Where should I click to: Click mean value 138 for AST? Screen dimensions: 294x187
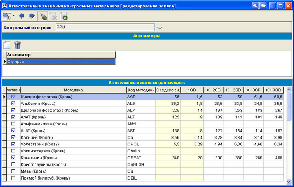point(168,131)
